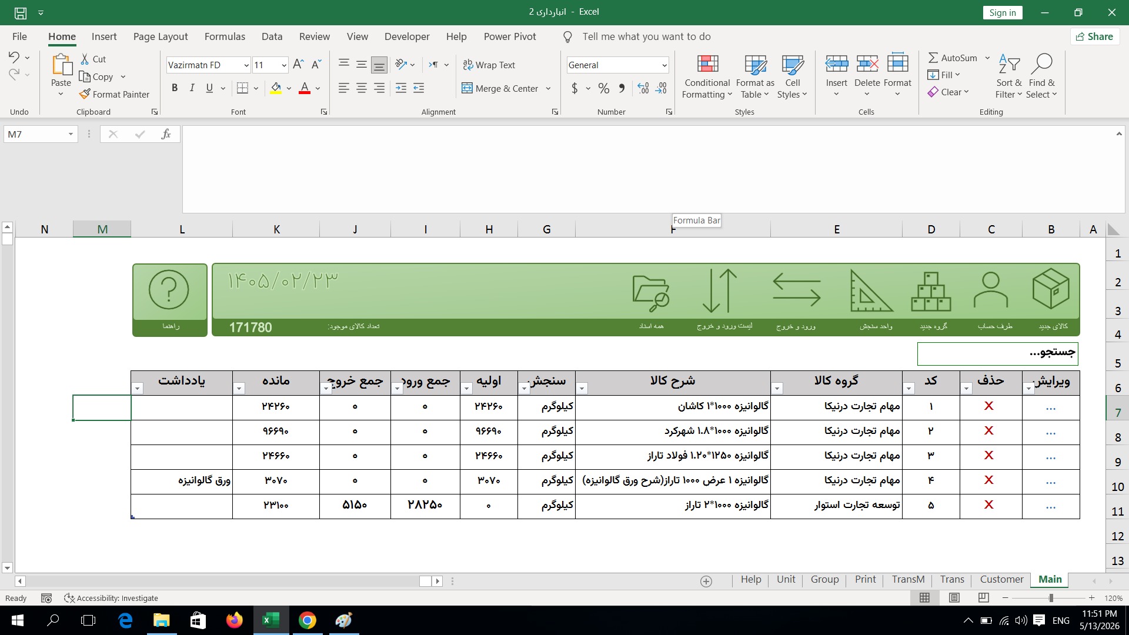The height and width of the screenshot is (635, 1129).
Task: Open the font size dropdown
Action: [x=284, y=65]
